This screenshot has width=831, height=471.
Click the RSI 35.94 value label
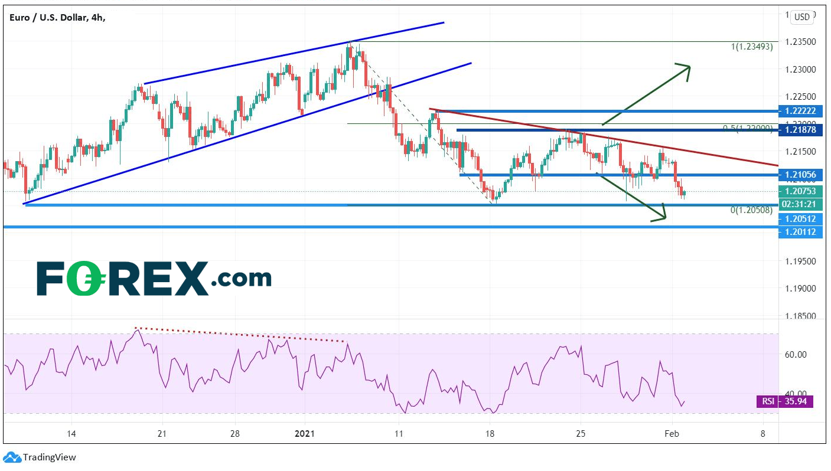pos(785,402)
